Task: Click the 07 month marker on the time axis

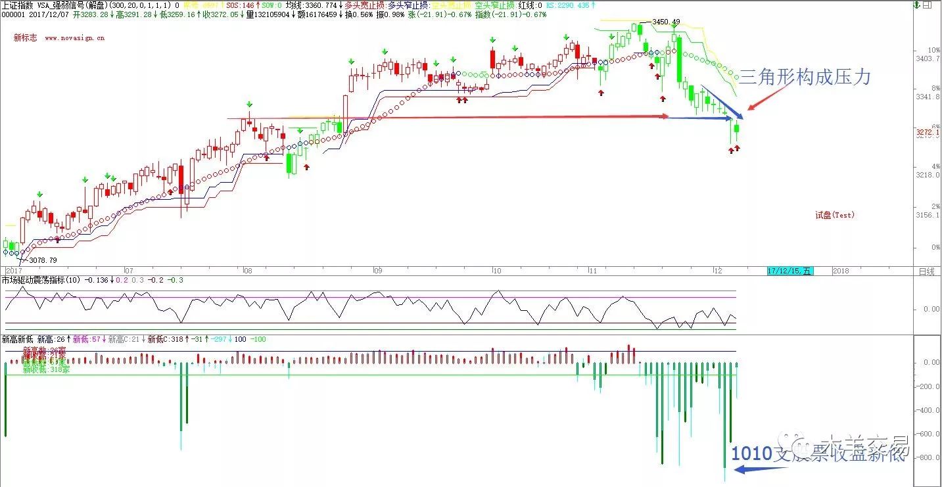Action: (x=129, y=271)
